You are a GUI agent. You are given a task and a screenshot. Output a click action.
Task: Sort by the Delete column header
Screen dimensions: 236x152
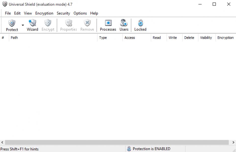tap(190, 38)
